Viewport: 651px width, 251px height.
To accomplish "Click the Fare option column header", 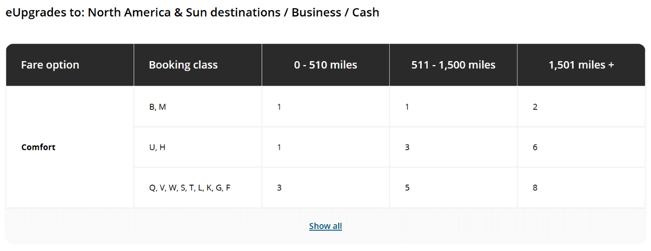I will pos(50,64).
